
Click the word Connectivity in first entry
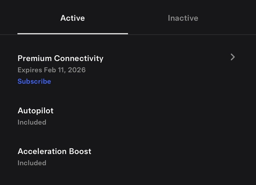(79, 58)
